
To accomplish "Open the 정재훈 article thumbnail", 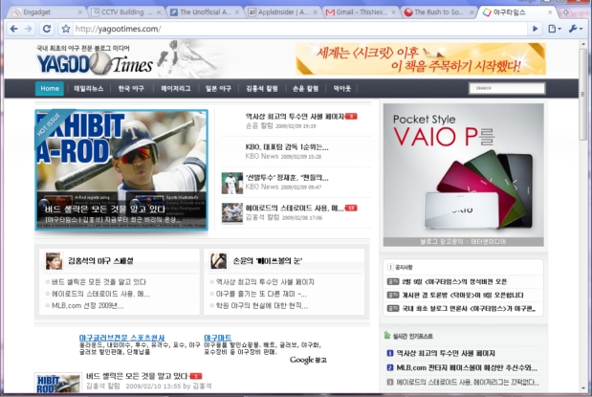I will [232, 184].
